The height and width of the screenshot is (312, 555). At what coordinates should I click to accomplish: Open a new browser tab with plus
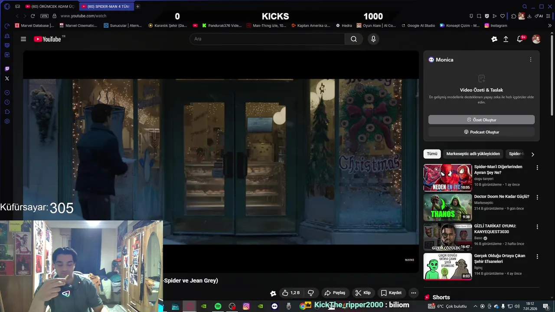click(x=138, y=6)
